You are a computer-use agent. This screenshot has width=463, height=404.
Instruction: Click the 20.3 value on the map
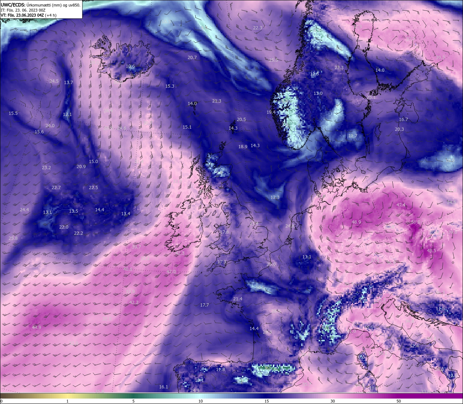(399, 129)
